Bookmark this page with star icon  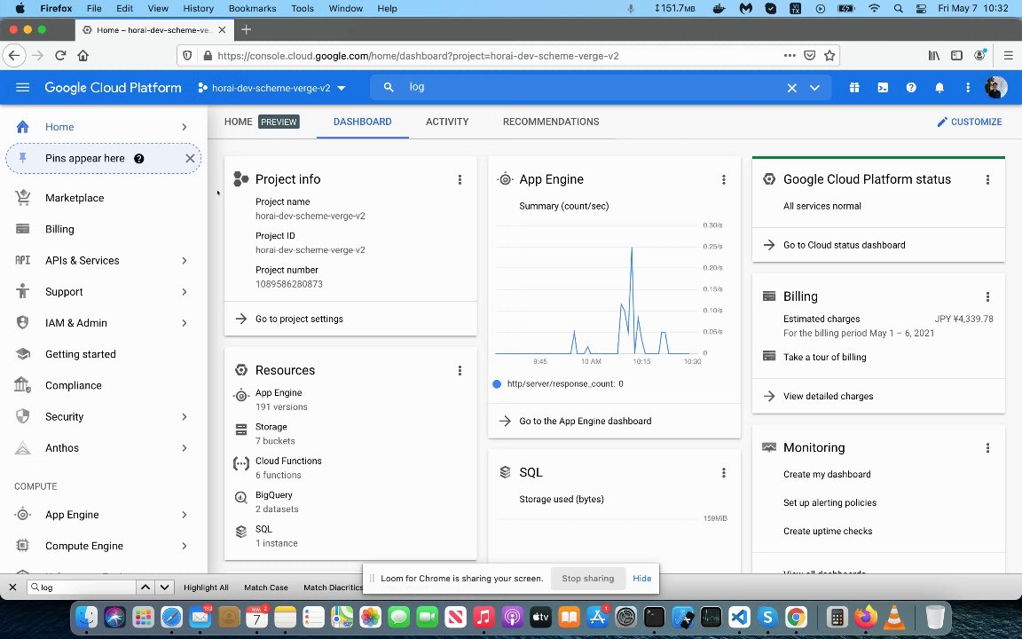click(x=829, y=56)
